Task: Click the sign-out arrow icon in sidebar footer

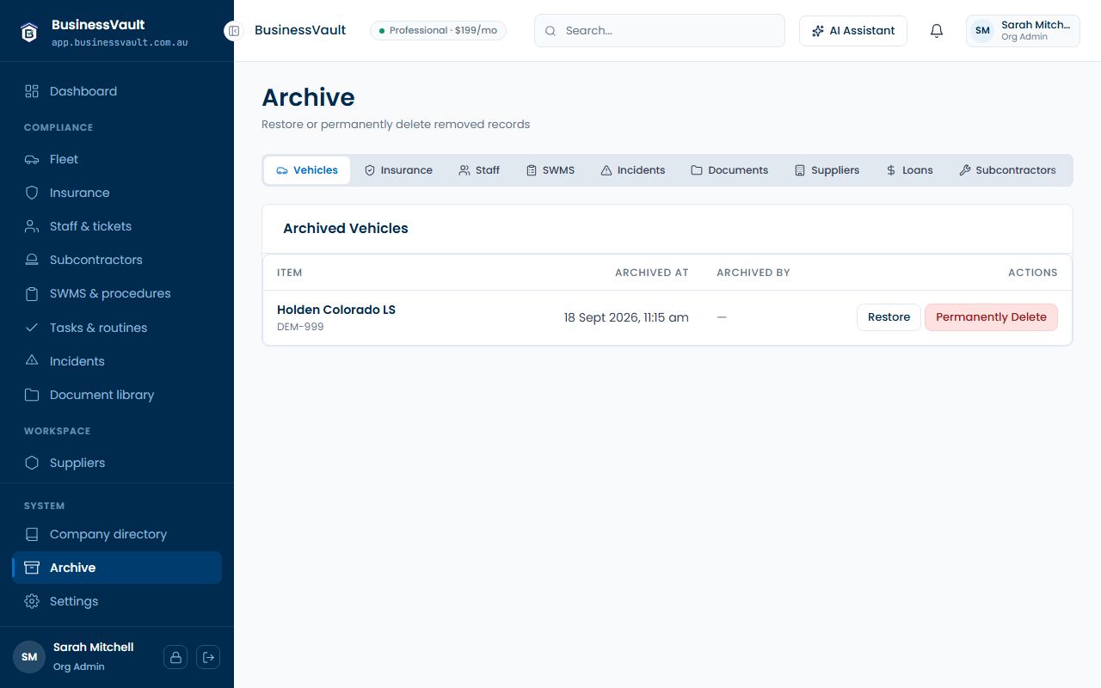Action: (208, 657)
